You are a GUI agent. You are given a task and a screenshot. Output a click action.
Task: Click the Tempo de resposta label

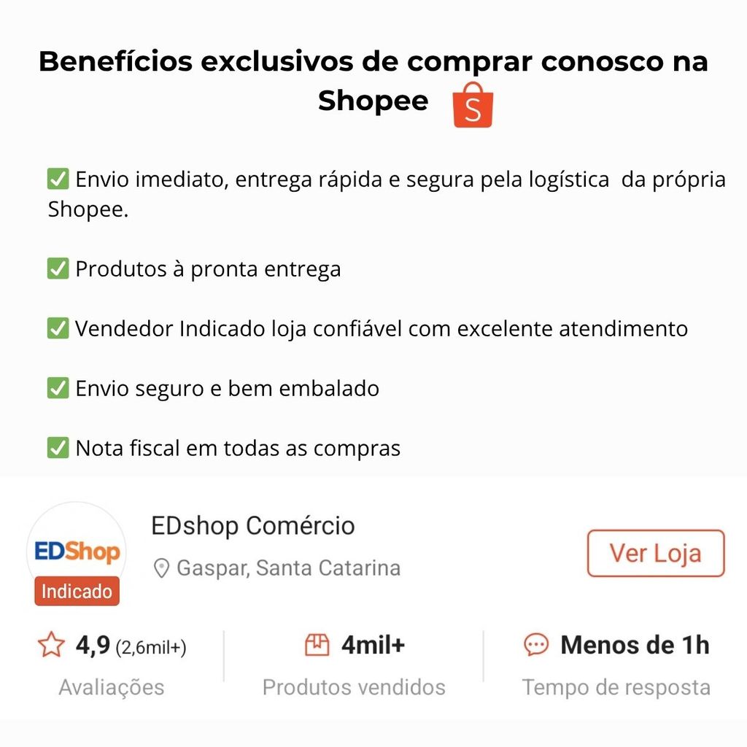pyautogui.click(x=616, y=687)
